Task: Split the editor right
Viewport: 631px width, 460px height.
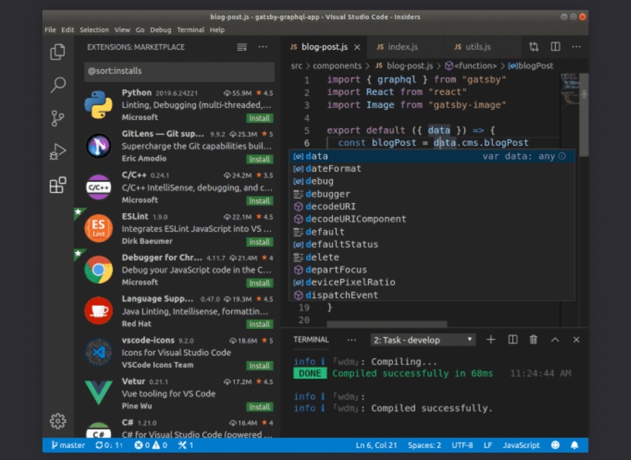Action: click(x=556, y=47)
